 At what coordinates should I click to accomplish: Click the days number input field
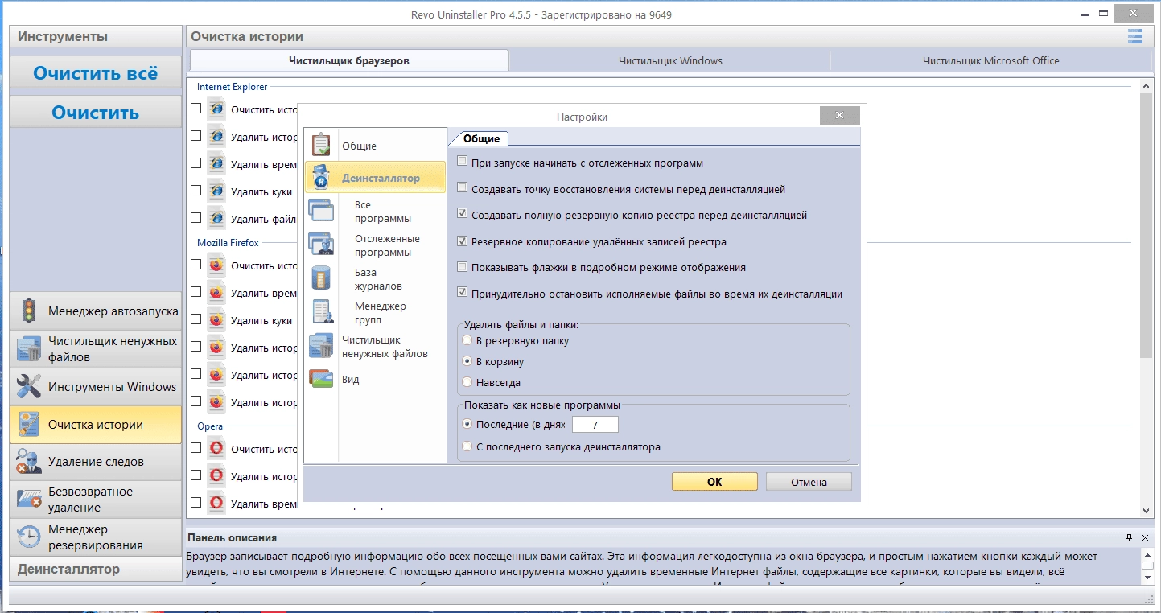coord(595,424)
